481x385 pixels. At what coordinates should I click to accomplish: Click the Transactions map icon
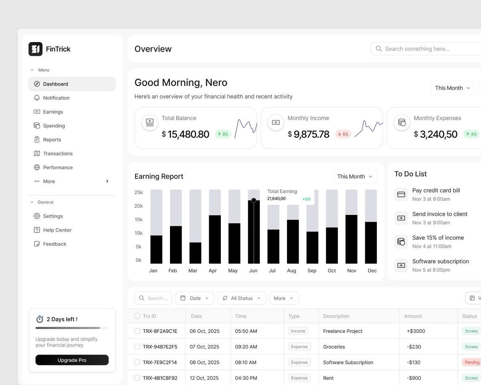point(37,154)
